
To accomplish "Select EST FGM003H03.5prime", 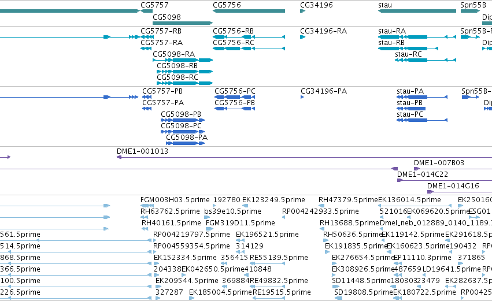I will (175, 200).
